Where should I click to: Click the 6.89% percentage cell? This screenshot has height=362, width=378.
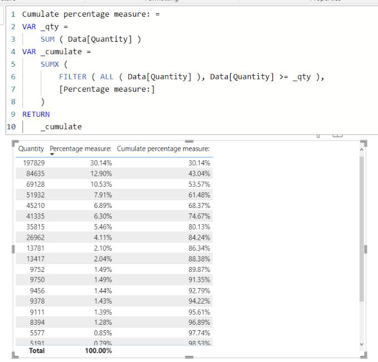point(103,206)
